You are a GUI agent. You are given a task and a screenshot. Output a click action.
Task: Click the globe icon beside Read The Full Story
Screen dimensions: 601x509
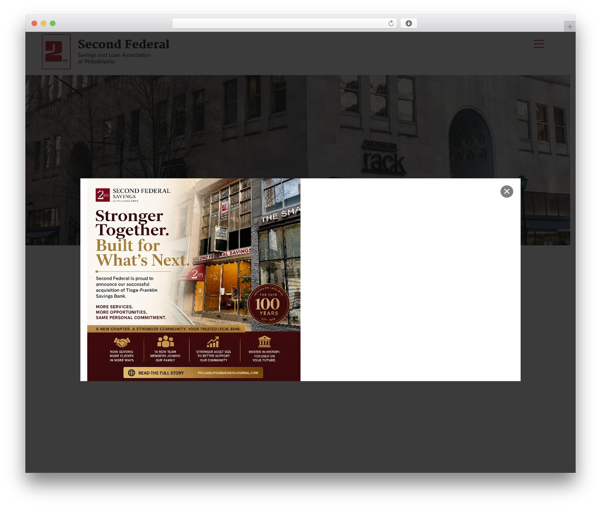pyautogui.click(x=131, y=373)
